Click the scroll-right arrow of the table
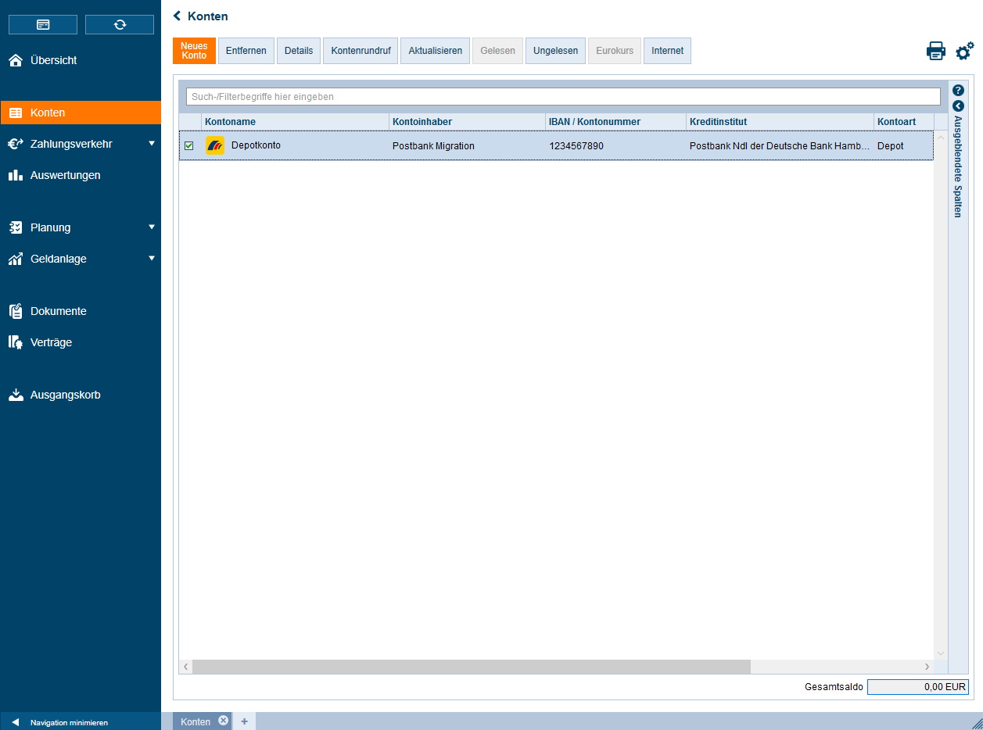The width and height of the screenshot is (983, 730). point(927,667)
